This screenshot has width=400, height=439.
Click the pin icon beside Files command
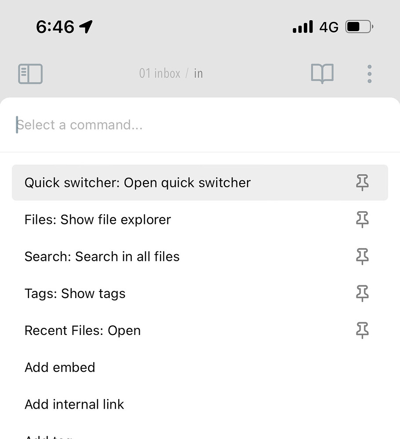[362, 219]
